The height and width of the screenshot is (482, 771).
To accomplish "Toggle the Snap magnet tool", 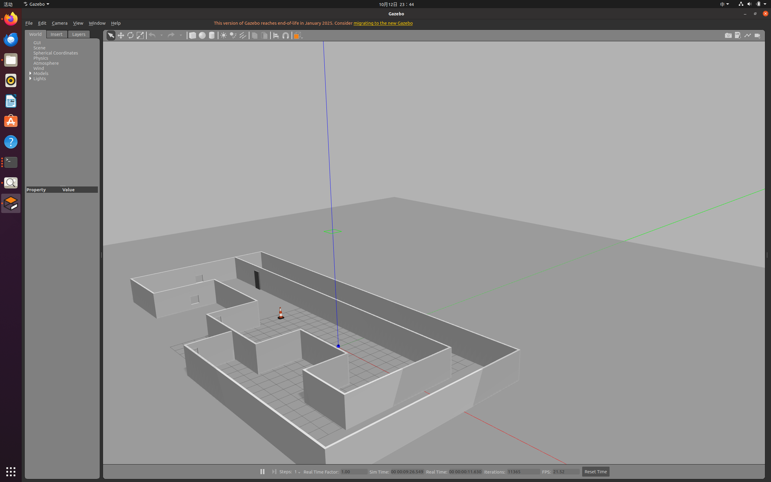I will click(x=286, y=35).
